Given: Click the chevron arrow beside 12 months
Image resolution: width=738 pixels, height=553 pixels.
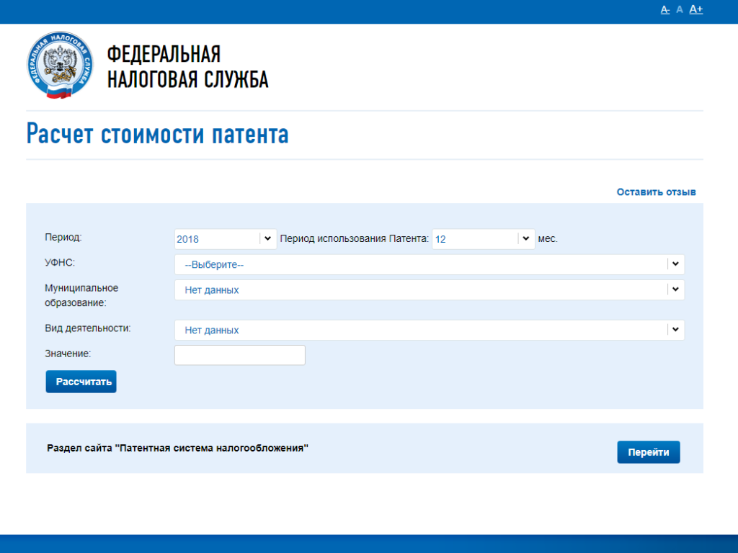Looking at the screenshot, I should (x=525, y=239).
